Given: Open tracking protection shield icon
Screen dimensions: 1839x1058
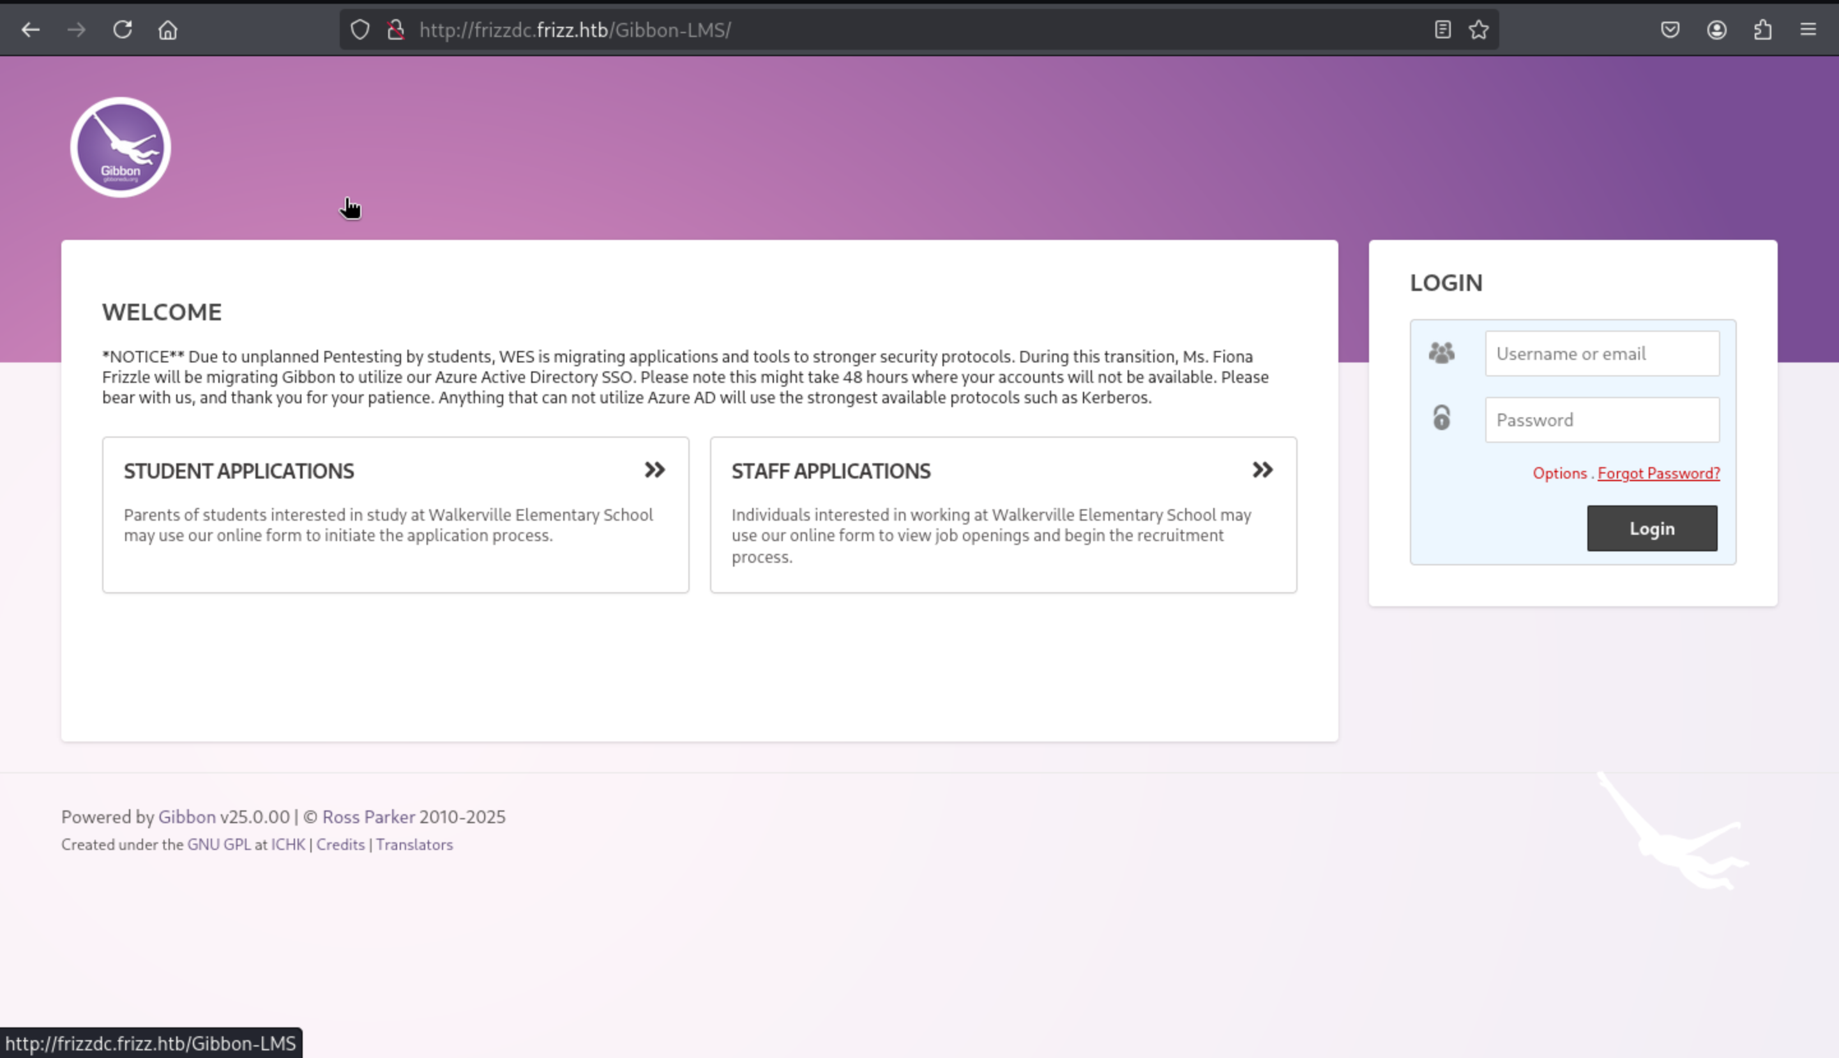Looking at the screenshot, I should pyautogui.click(x=360, y=30).
